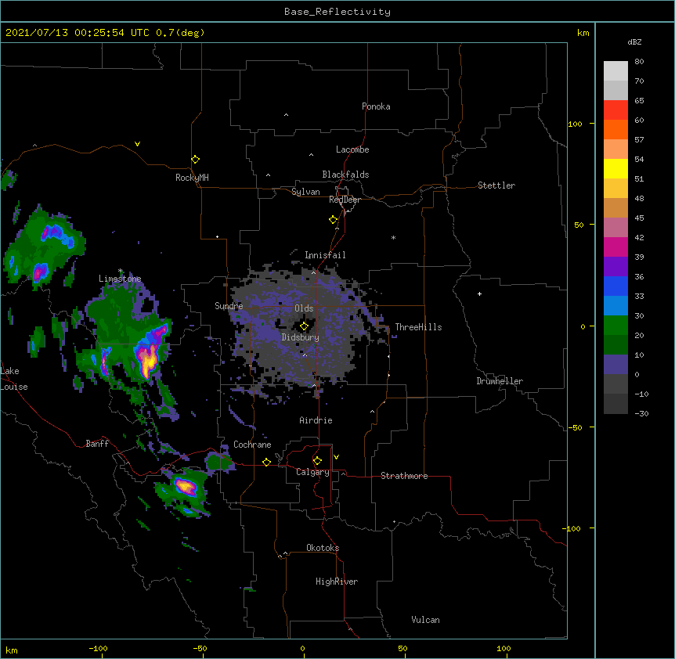Click the Banff label
Screen dimensions: 675x659
[97, 444]
